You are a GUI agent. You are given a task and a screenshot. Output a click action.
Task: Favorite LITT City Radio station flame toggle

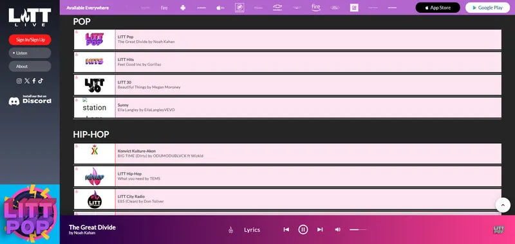77,191
